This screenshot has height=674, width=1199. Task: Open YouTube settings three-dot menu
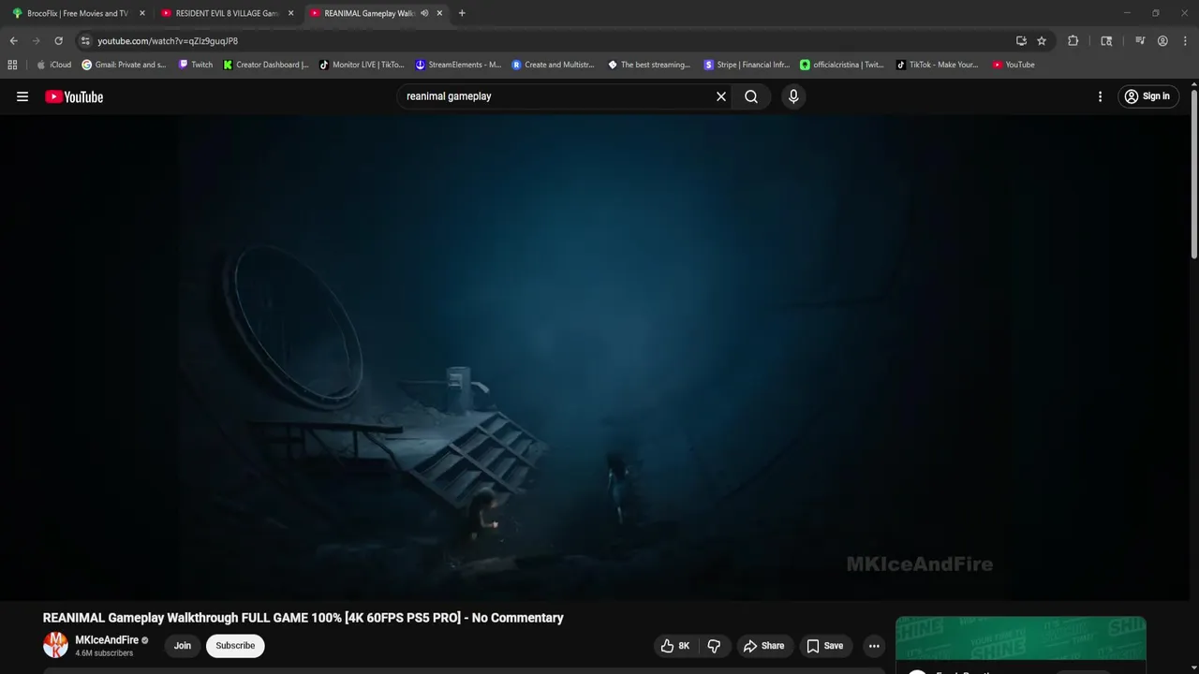coord(1100,96)
